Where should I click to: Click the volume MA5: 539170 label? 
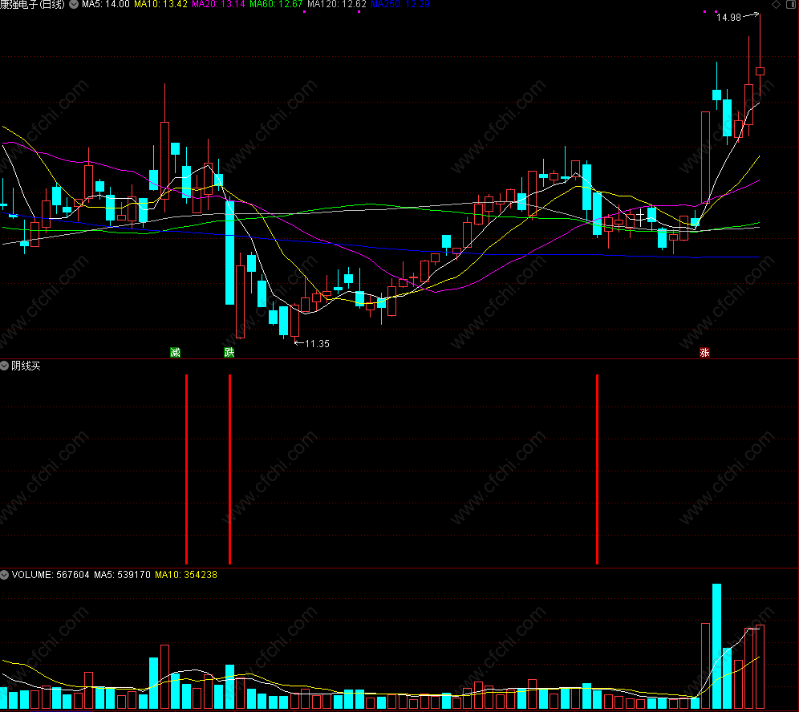point(122,575)
